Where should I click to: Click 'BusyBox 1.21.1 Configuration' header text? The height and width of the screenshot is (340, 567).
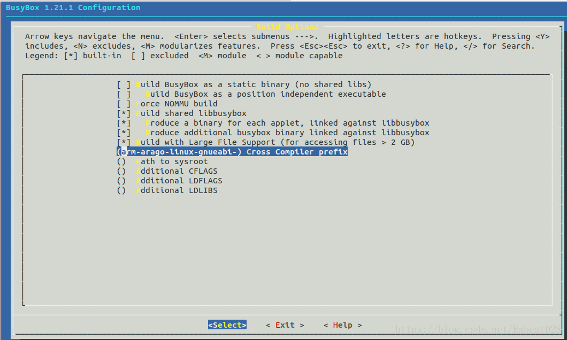click(73, 7)
